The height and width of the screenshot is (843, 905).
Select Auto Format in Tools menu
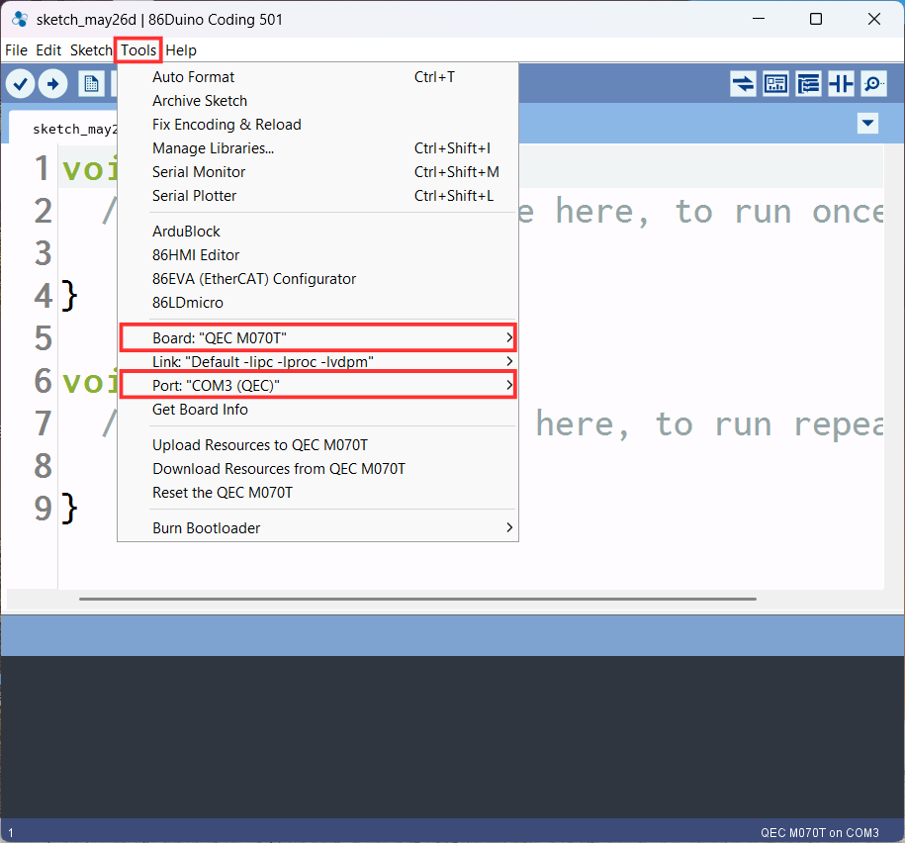point(317,77)
